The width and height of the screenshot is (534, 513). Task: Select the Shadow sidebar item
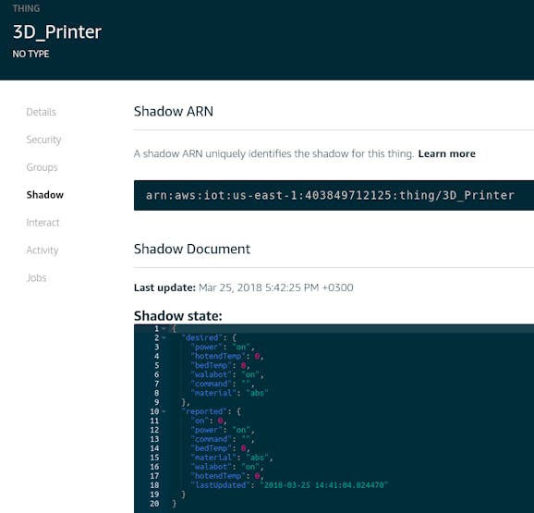click(45, 195)
